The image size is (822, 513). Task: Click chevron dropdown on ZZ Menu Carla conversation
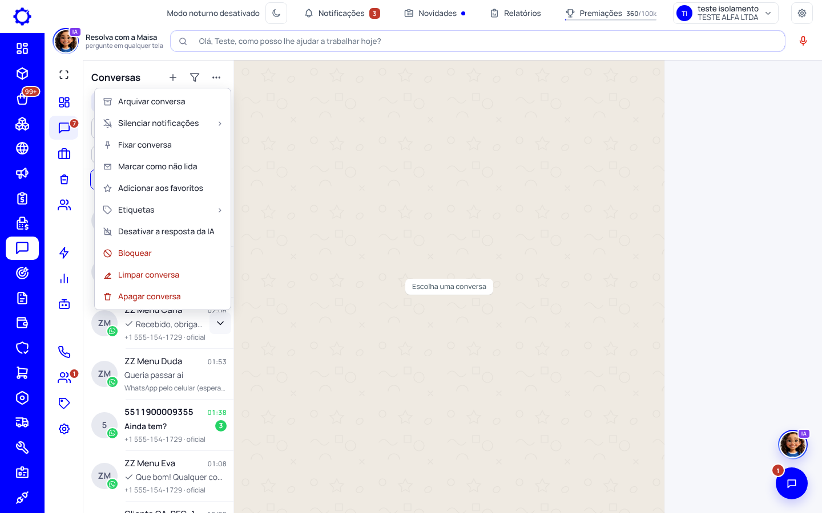tap(220, 323)
